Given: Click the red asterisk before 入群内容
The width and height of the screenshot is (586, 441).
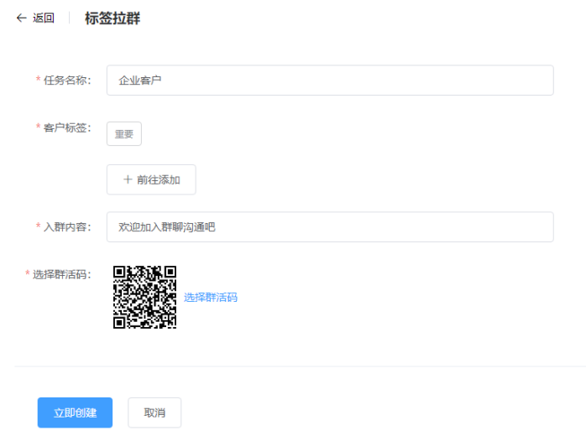Looking at the screenshot, I should point(38,227).
